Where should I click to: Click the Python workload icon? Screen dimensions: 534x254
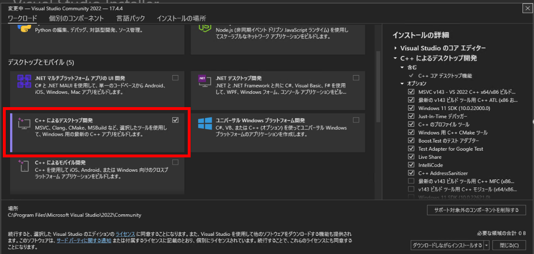click(x=24, y=28)
